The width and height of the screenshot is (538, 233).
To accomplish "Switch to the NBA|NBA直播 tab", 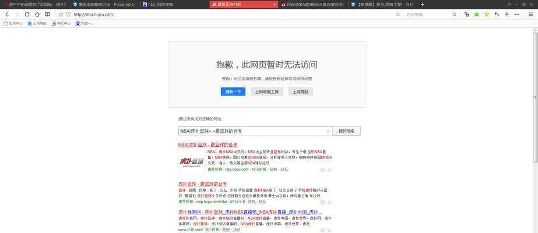I will (x=313, y=5).
